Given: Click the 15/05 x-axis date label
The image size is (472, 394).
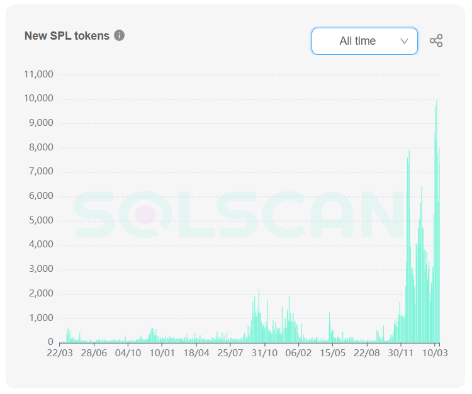Looking at the screenshot, I should pyautogui.click(x=333, y=353).
